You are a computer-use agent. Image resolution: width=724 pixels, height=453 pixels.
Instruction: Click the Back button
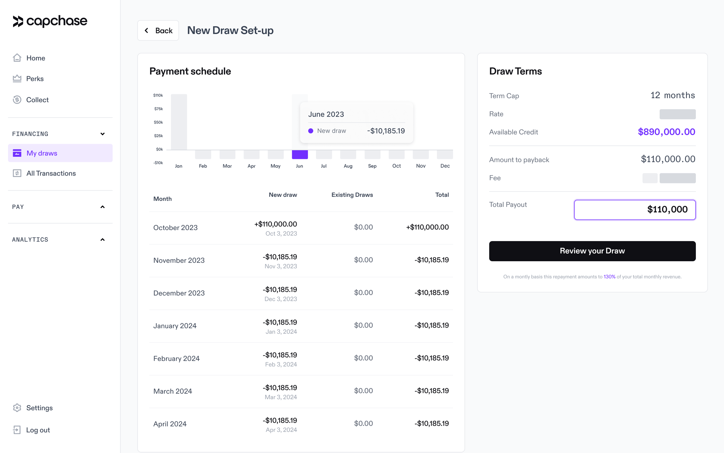point(158,30)
